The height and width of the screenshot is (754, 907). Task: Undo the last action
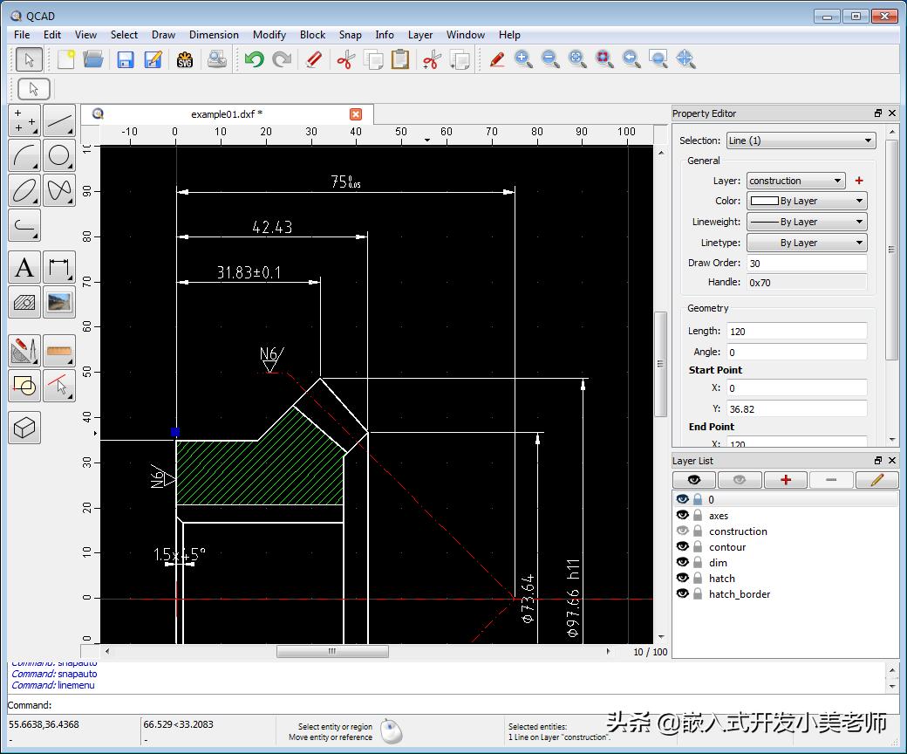click(x=255, y=59)
